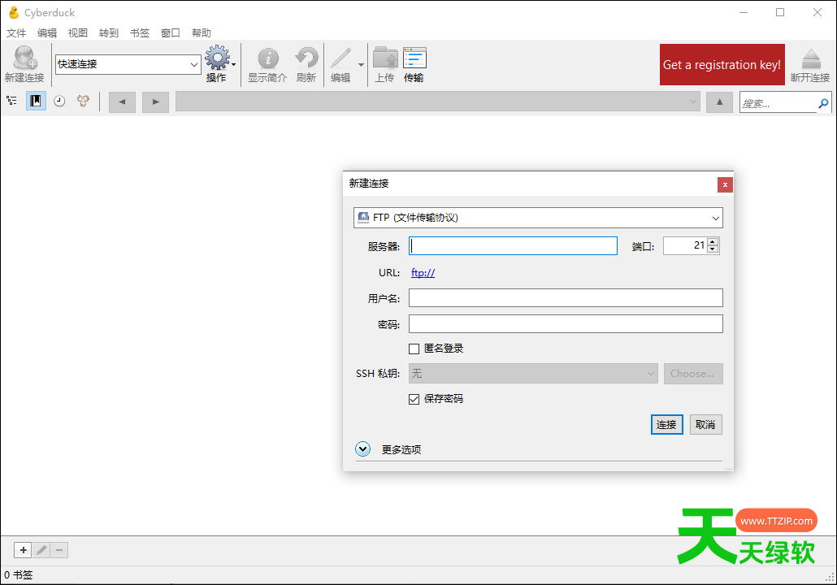Image resolution: width=837 pixels, height=585 pixels.
Task: Open the 视图 menu
Action: [78, 33]
